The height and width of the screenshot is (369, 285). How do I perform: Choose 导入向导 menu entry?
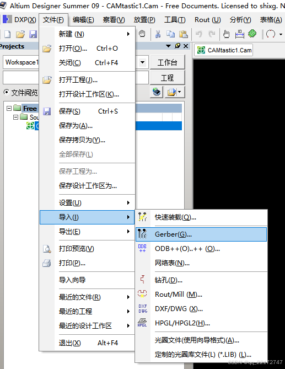(87, 280)
